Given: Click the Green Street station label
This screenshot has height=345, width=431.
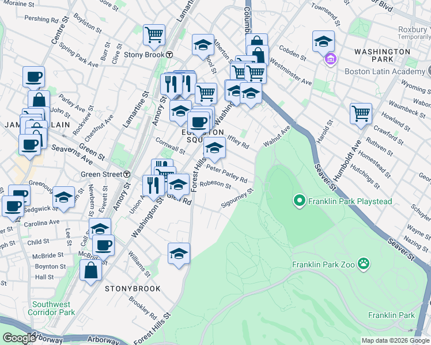Looking at the screenshot, I should pyautogui.click(x=101, y=174).
